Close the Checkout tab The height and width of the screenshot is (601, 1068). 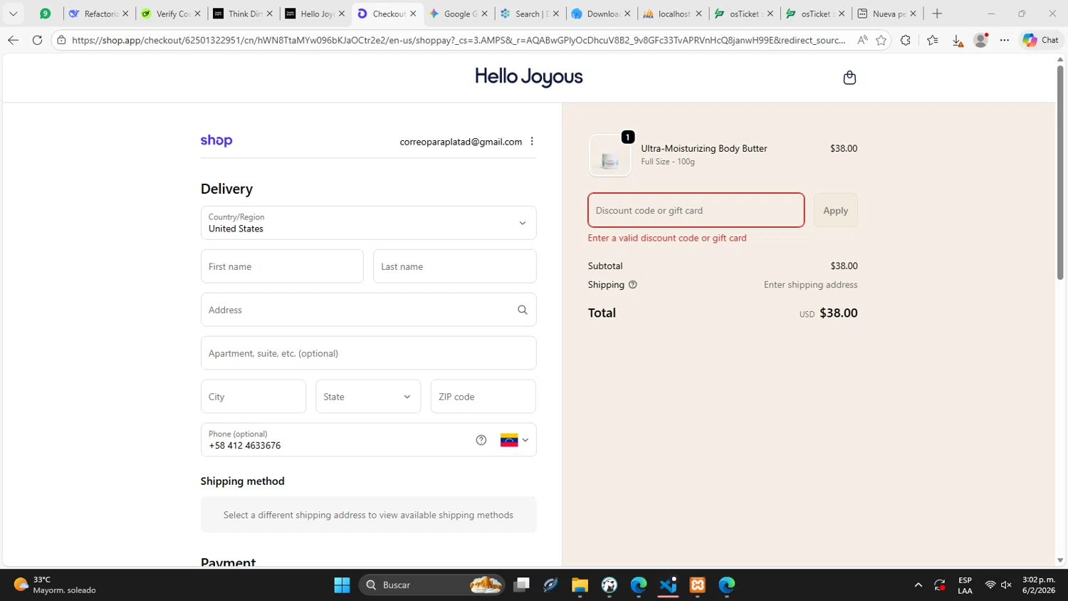tap(413, 14)
